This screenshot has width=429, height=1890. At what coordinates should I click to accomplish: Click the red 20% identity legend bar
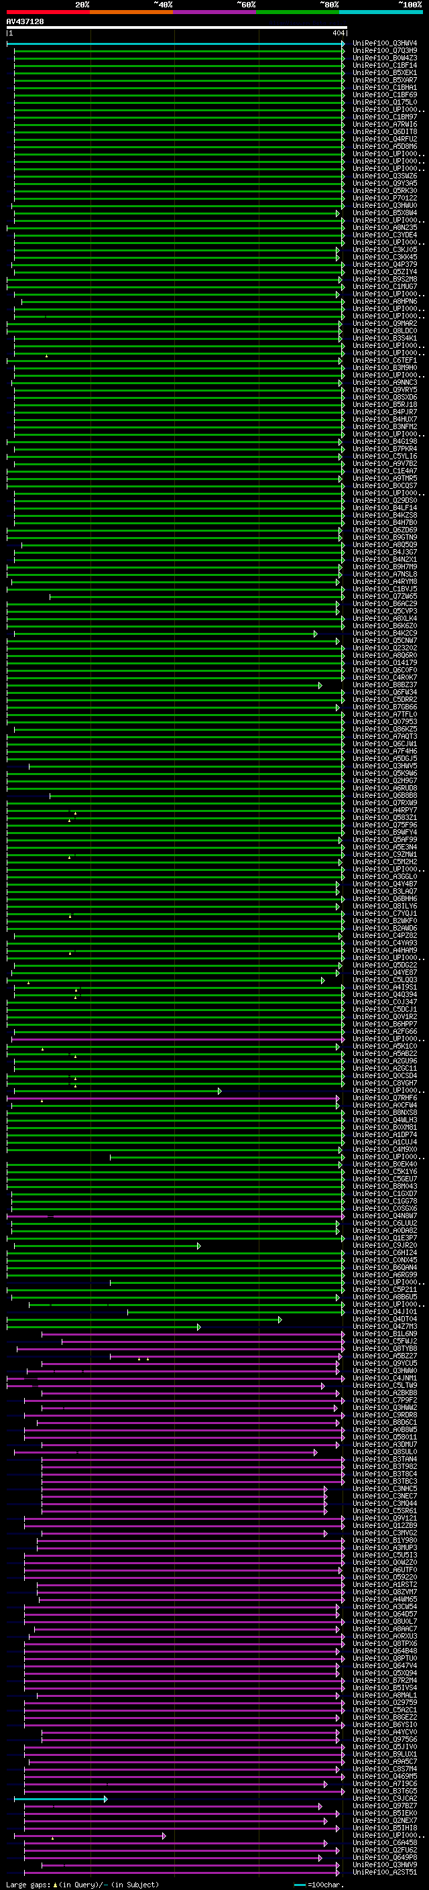[48, 12]
